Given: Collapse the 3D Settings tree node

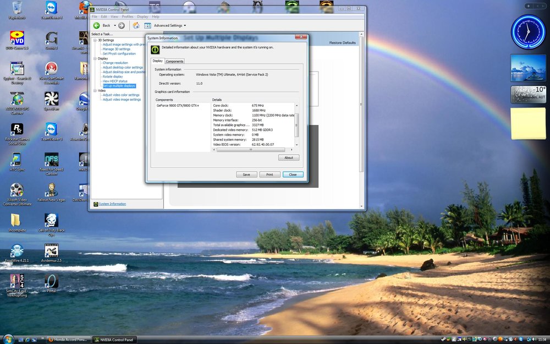Looking at the screenshot, I should pyautogui.click(x=94, y=40).
